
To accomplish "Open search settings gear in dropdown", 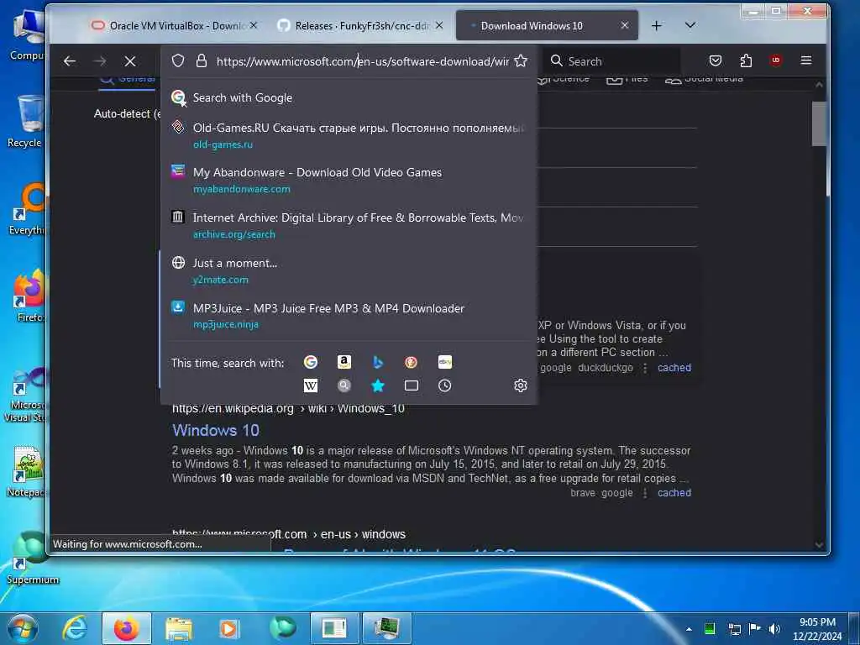I will click(521, 385).
